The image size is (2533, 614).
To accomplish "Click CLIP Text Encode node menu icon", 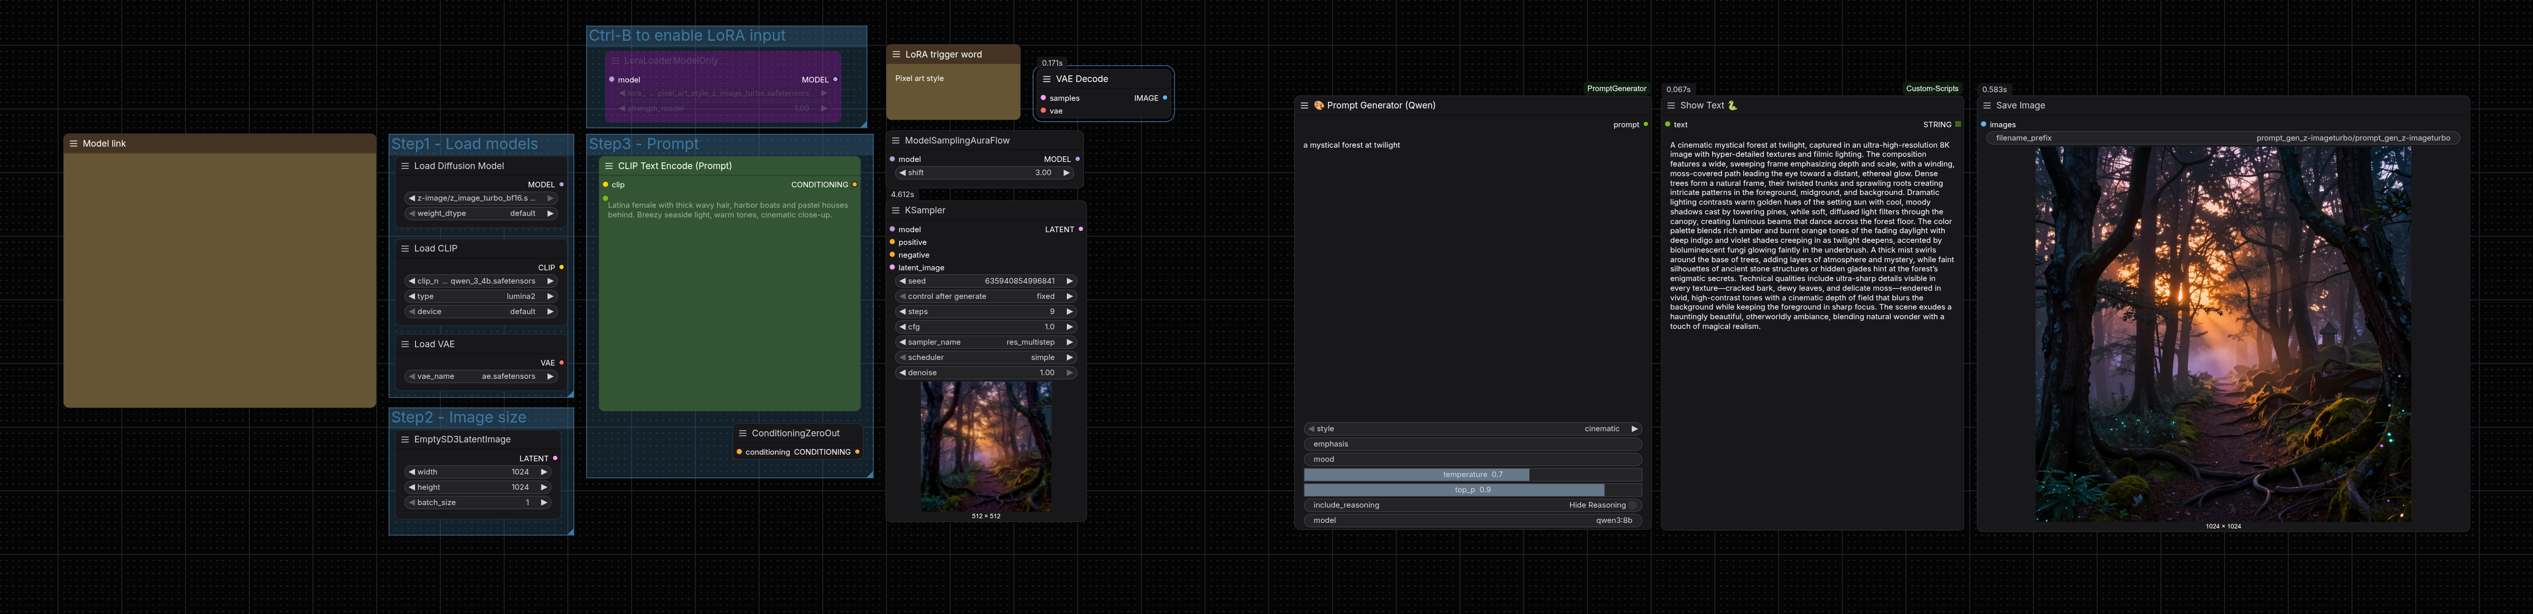I will click(609, 166).
